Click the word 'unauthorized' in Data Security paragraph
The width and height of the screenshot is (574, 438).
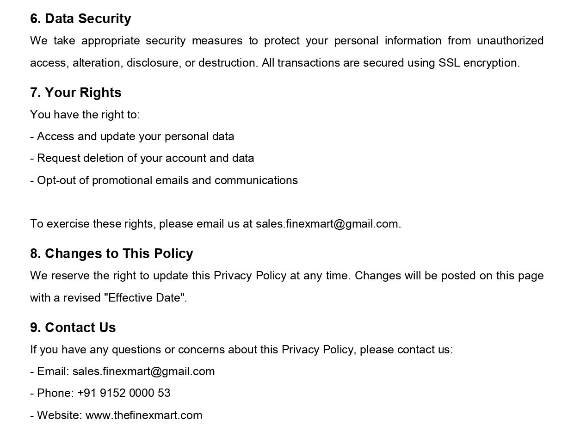pos(510,41)
